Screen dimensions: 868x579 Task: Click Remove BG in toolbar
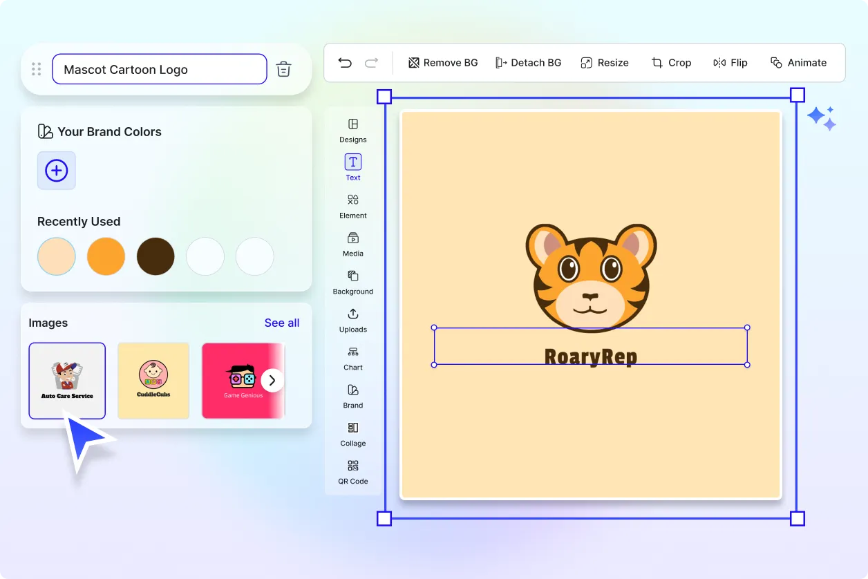click(443, 63)
